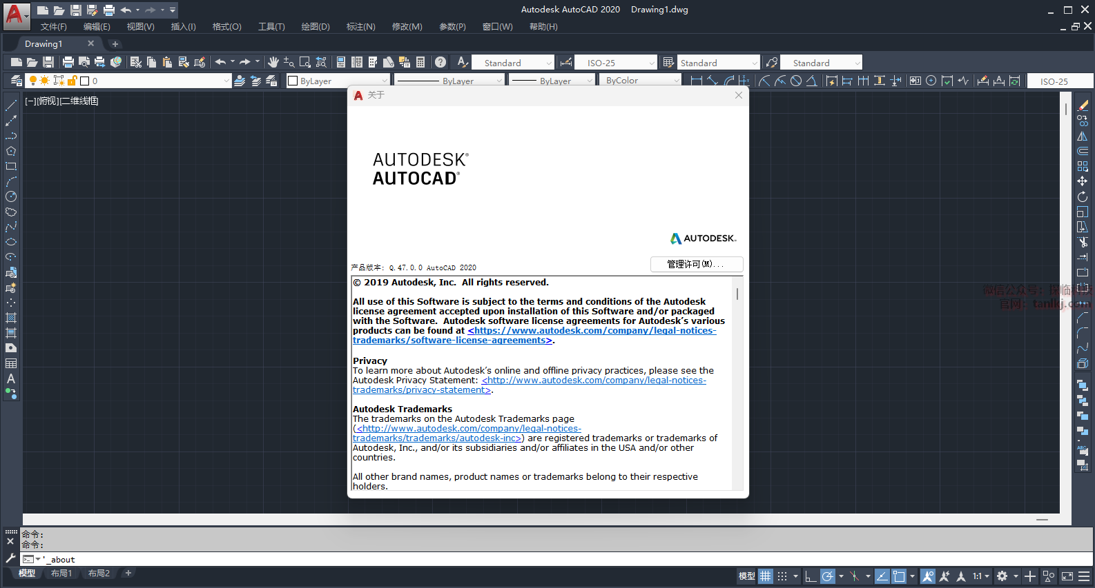Open the ByLayer color swatch control
This screenshot has height=588, width=1095.
click(x=338, y=81)
